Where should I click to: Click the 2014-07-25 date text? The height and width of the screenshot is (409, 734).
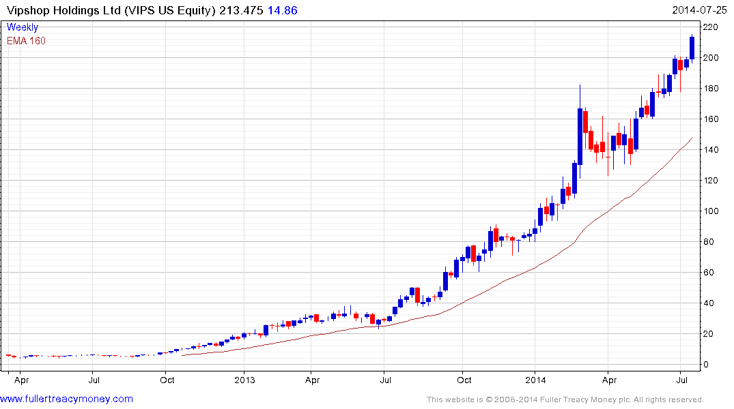pos(698,10)
